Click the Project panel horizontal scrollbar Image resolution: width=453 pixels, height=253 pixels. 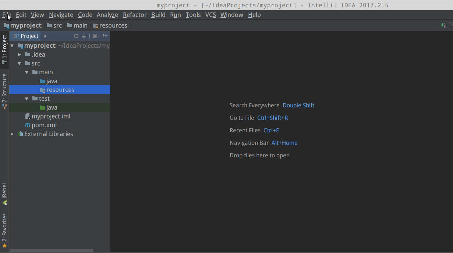coord(51,250)
